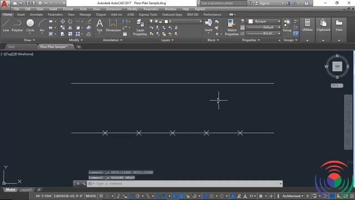Select the Text annotation tool
The height and width of the screenshot is (200, 355).
(100, 26)
